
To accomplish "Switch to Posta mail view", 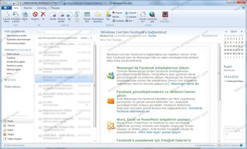I will point(18,121).
